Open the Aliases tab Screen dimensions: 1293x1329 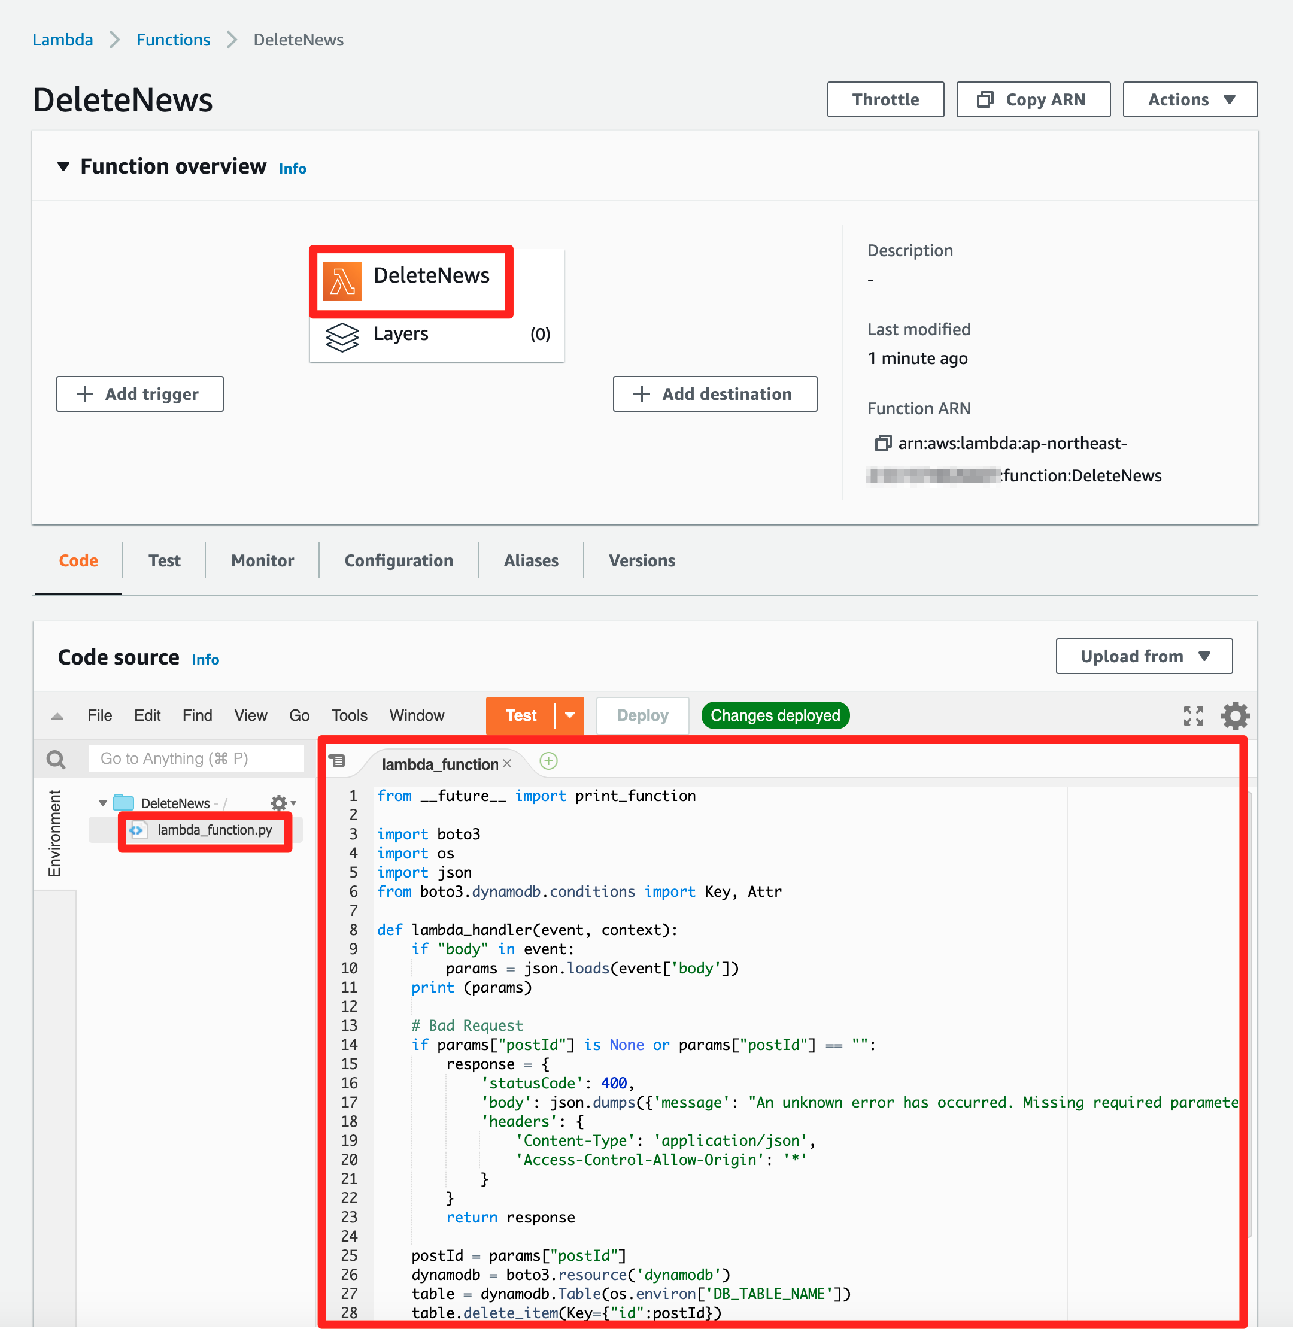pos(531,560)
